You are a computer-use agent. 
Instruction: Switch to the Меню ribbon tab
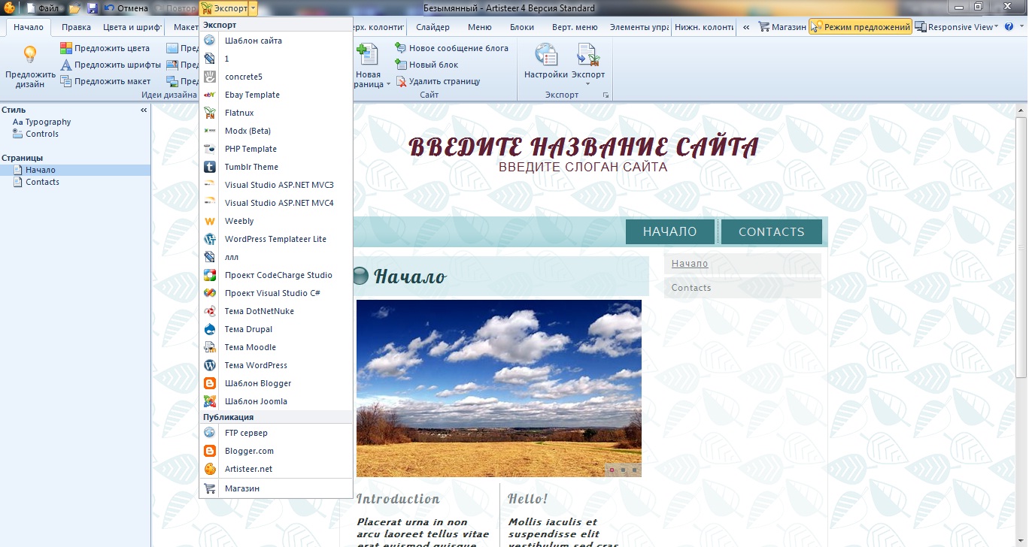(479, 27)
